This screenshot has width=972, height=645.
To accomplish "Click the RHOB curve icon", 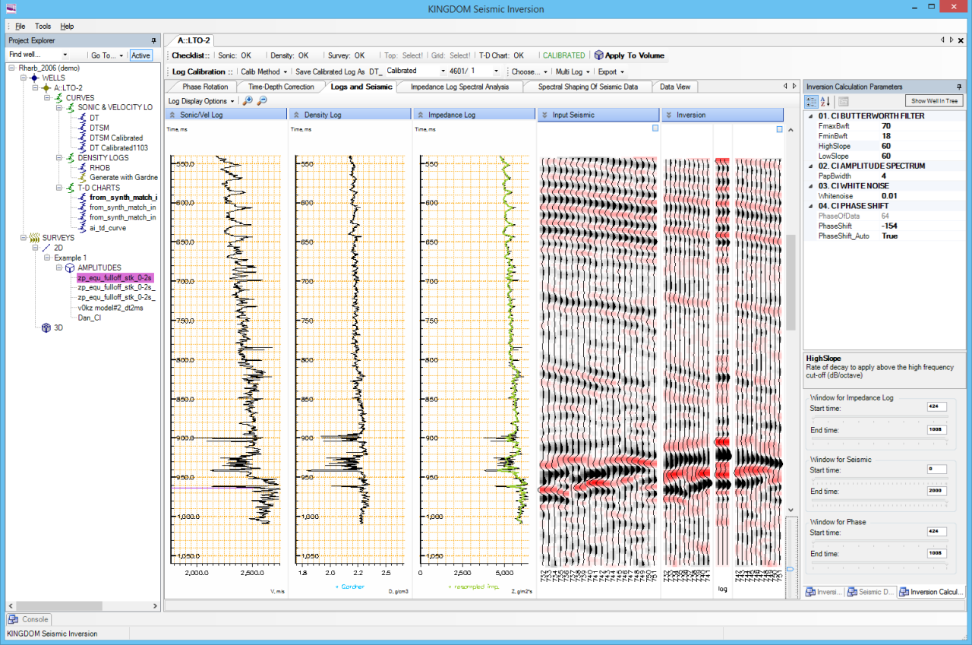I will [x=82, y=167].
